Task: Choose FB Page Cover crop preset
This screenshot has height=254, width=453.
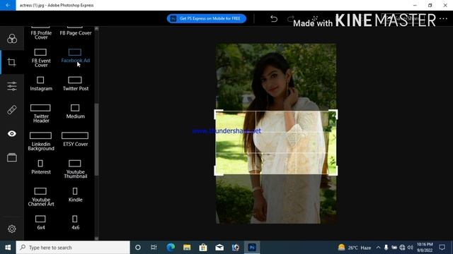Action: point(76,31)
